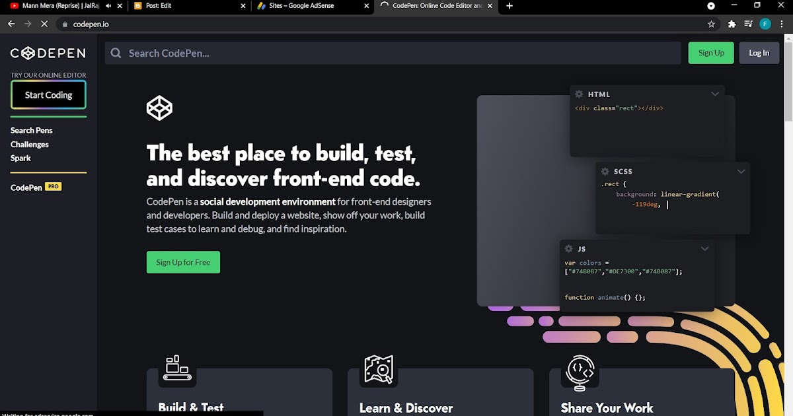Click the media controls icon in the title bar
793x416 pixels.
pos(747,23)
